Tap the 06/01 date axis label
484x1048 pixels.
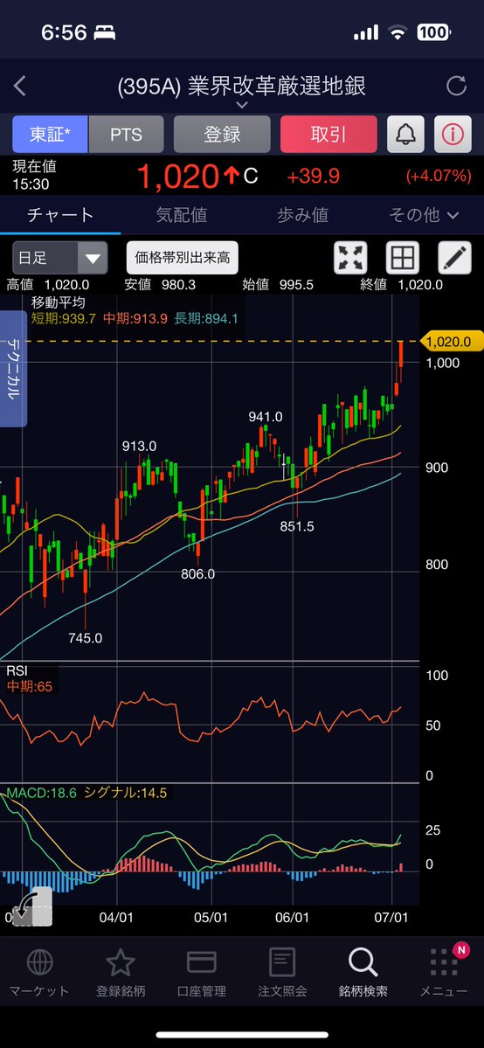click(x=293, y=918)
